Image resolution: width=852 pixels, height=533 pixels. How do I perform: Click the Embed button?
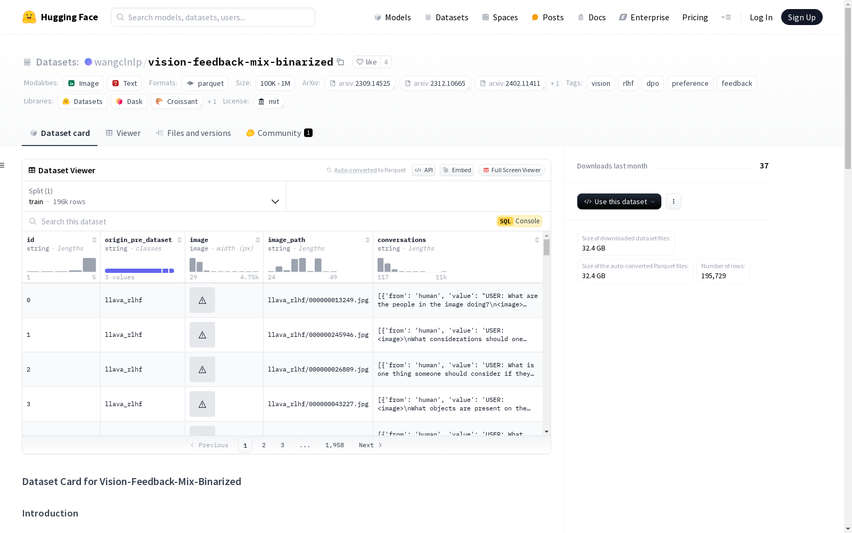(457, 170)
